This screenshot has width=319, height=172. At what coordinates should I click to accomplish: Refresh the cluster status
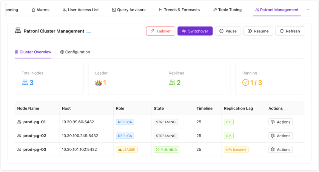point(290,31)
